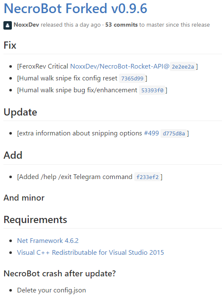Click NoxxDev's avatar icon
Viewport: 222px width, 303px height.
8,25
